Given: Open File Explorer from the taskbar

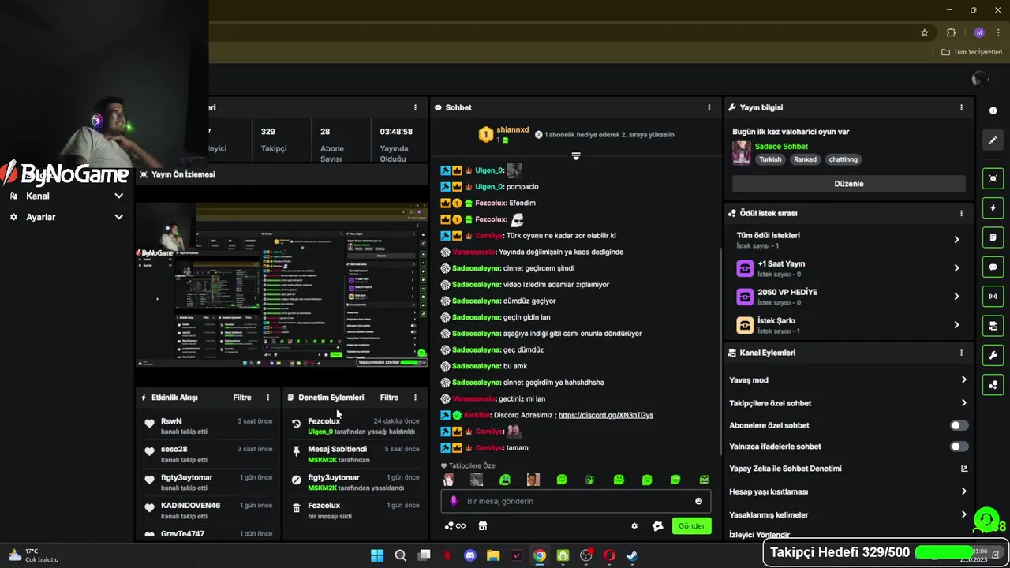Looking at the screenshot, I should tap(493, 555).
